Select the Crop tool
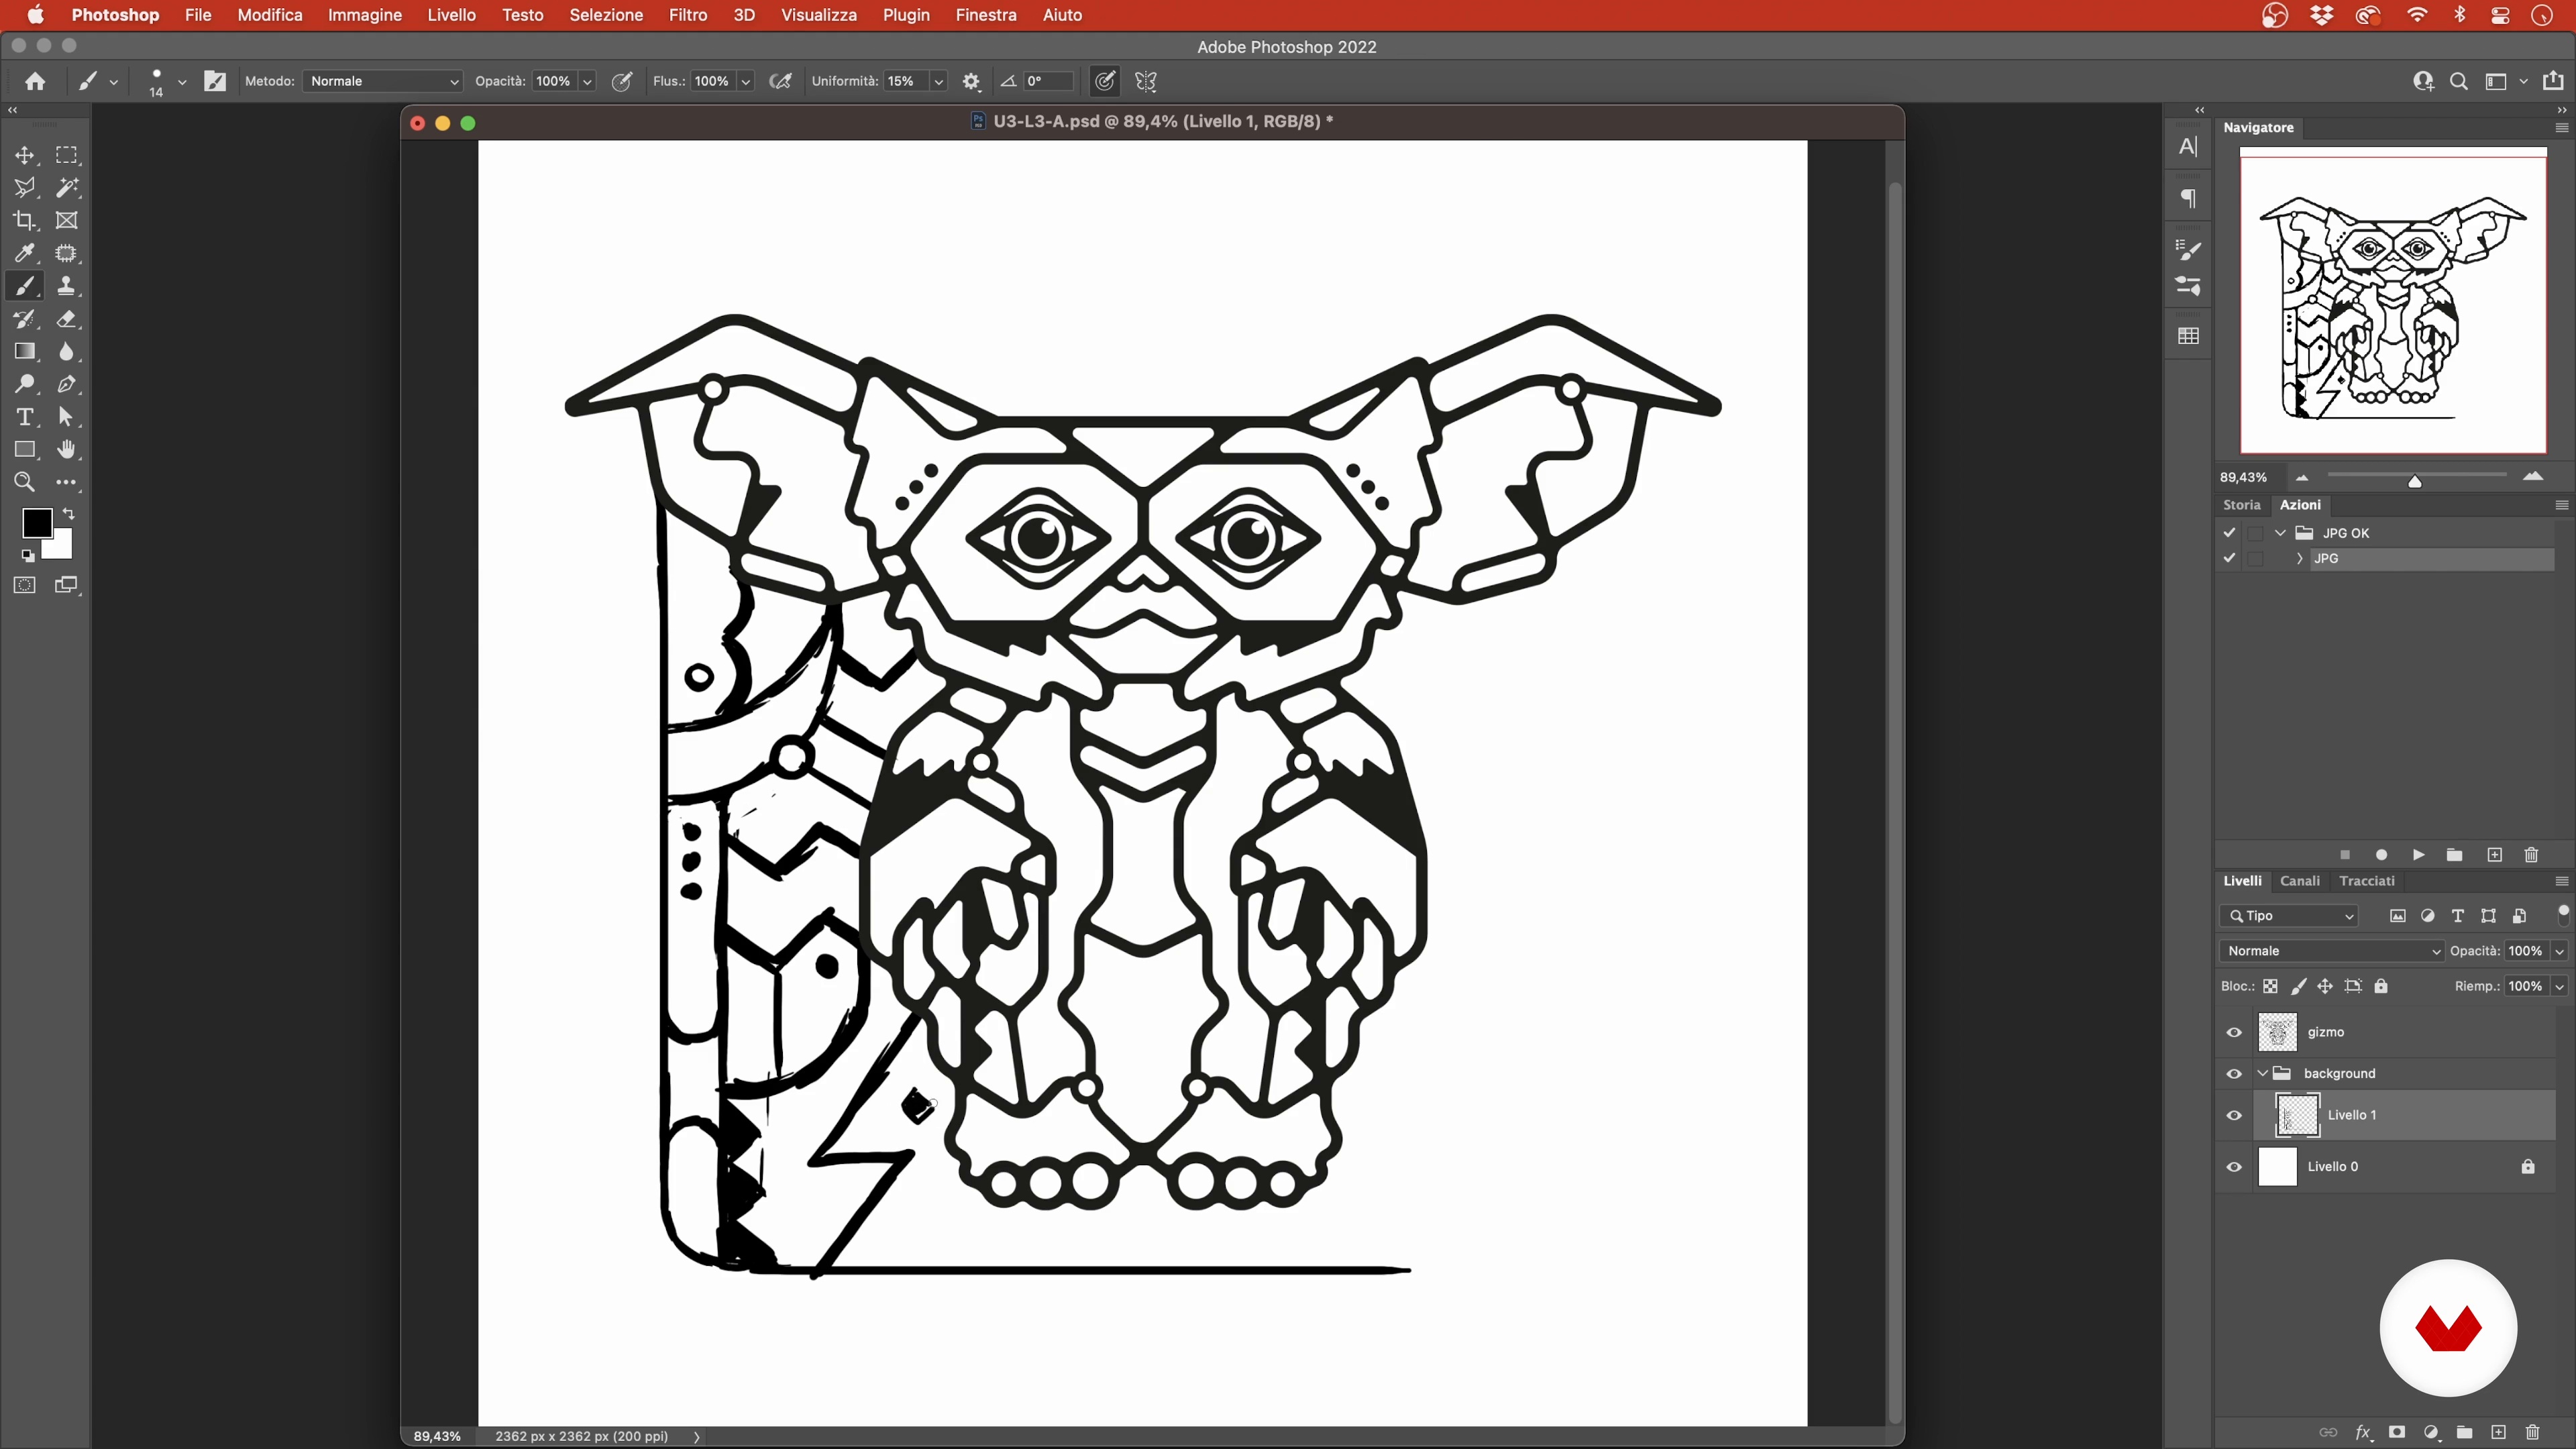Screen dimensions: 2576x1449 click(25, 220)
